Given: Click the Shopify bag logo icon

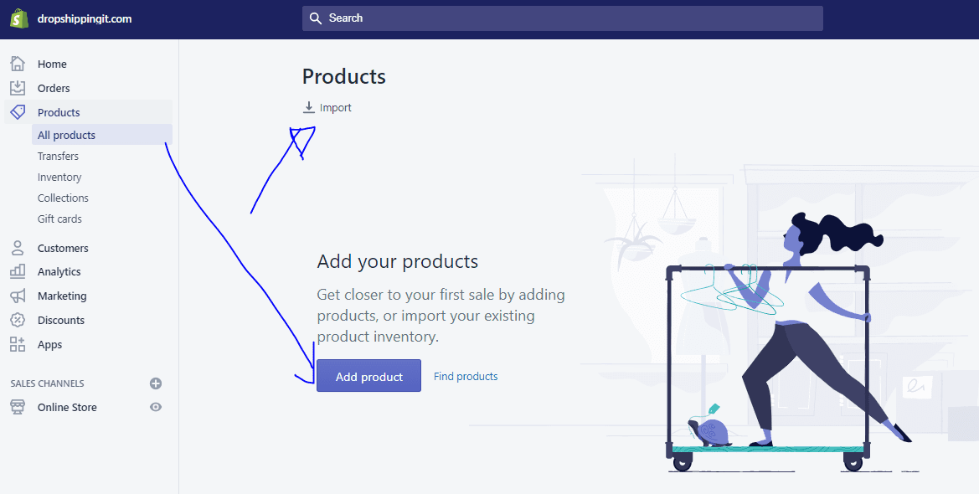Looking at the screenshot, I should pyautogui.click(x=19, y=18).
